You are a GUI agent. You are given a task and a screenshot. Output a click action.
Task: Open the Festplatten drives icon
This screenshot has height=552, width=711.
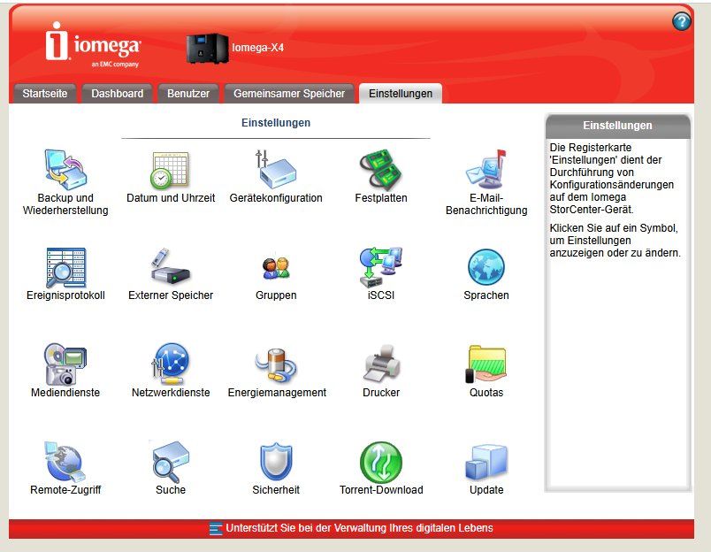[381, 169]
